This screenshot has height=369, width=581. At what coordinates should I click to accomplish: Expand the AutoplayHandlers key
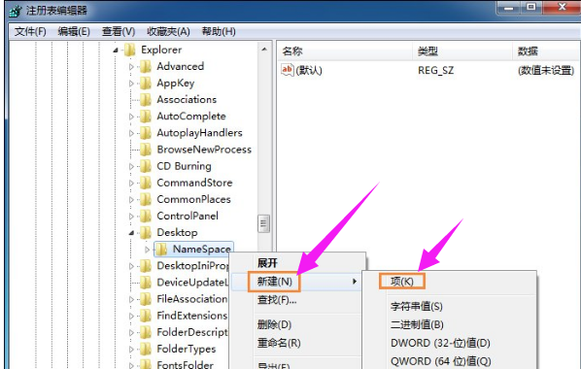[x=131, y=133]
